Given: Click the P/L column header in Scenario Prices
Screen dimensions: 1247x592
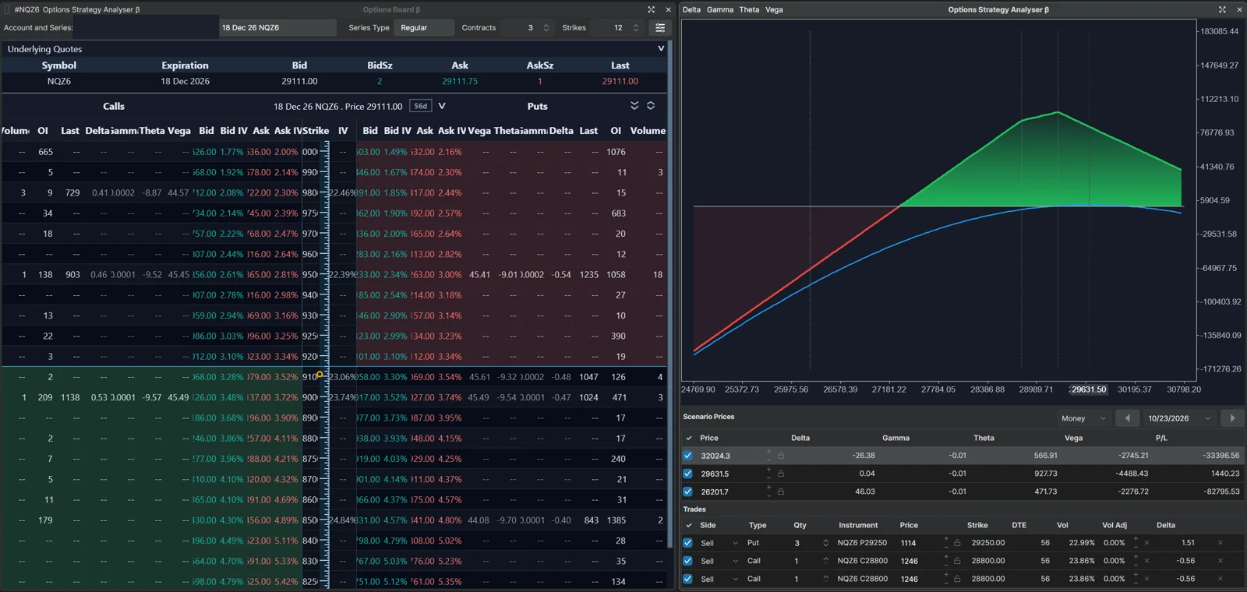Looking at the screenshot, I should pos(1161,438).
